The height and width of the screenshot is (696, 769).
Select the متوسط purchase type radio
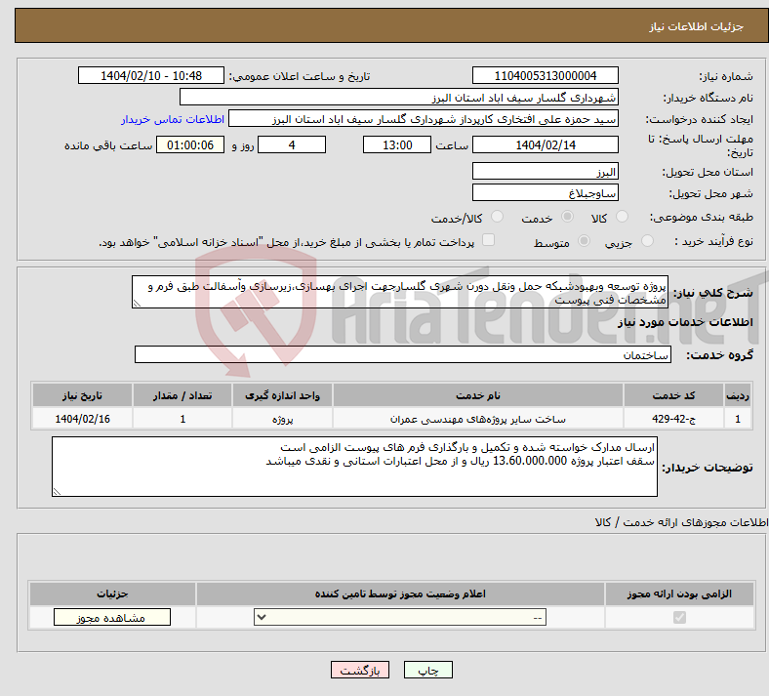pyautogui.click(x=584, y=241)
